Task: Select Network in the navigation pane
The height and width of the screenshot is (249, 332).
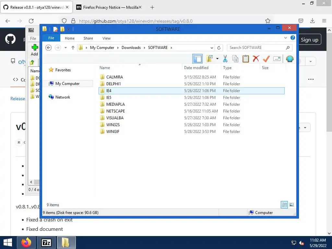Action: [x=63, y=97]
